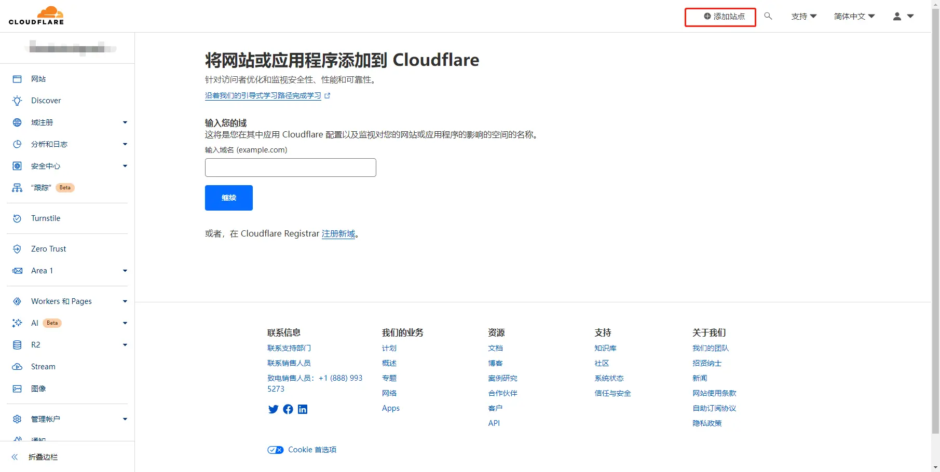Click the 安全中心 icon
Viewport: 940px width, 472px height.
point(17,166)
